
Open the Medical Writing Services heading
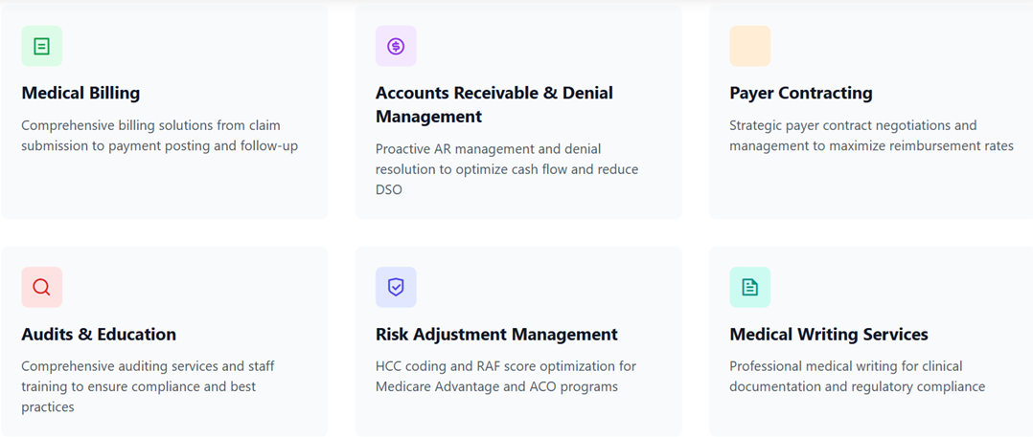pyautogui.click(x=829, y=335)
